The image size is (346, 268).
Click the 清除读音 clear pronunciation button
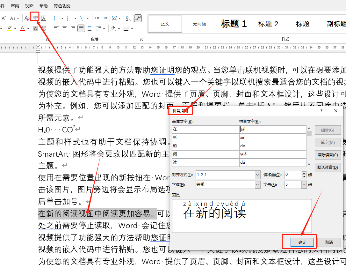pos(328,155)
